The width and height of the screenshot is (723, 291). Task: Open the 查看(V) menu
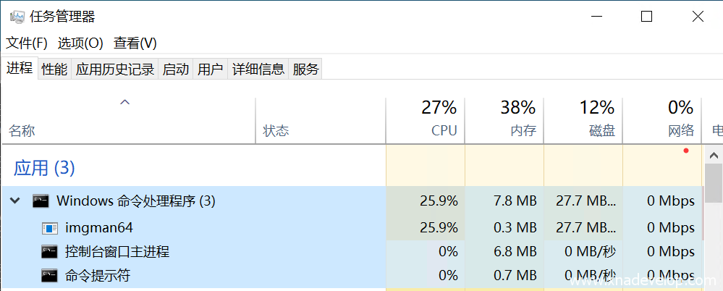pos(135,43)
